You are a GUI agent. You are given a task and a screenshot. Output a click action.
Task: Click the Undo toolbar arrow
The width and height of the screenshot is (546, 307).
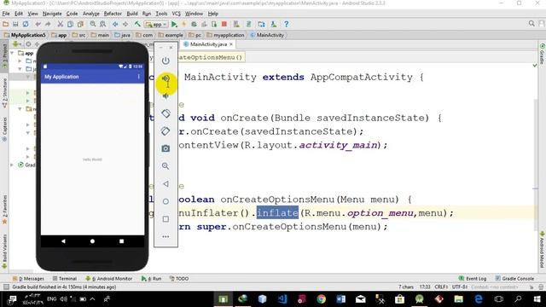pos(38,24)
